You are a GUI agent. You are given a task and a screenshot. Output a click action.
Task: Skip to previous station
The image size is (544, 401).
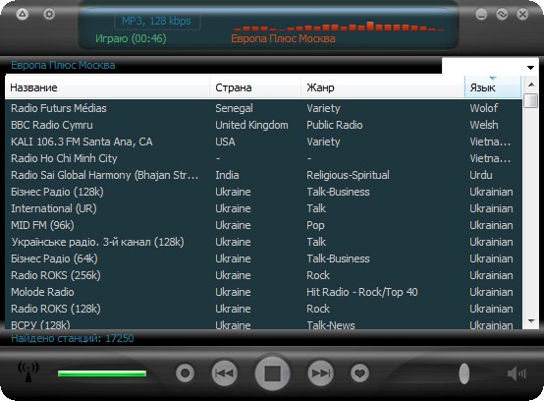225,373
